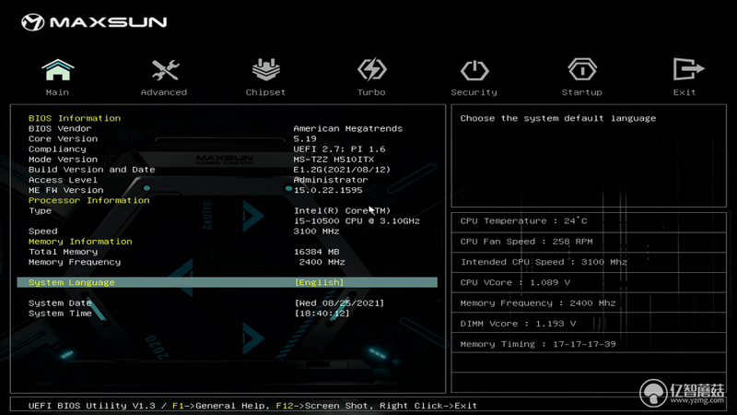Click the Intended CPU Speed readout
The width and height of the screenshot is (737, 415).
click(544, 262)
